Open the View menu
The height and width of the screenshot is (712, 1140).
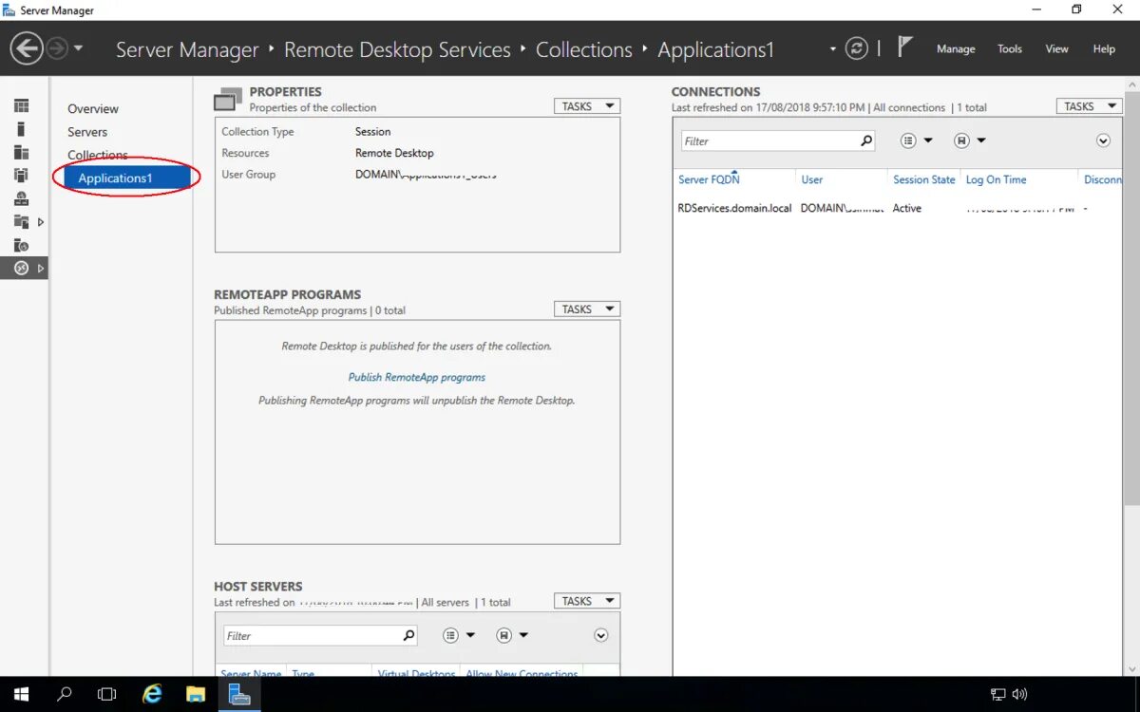click(x=1056, y=48)
